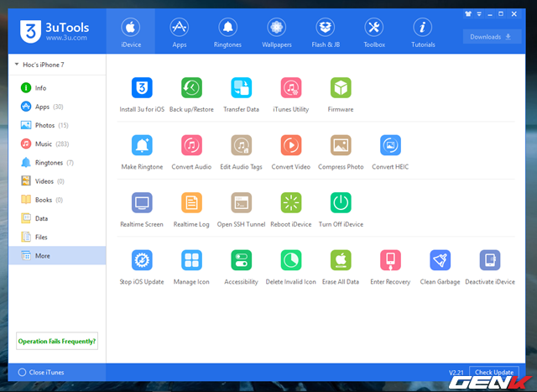The width and height of the screenshot is (537, 392).
Task: Open Stop iOS Update tool
Action: (x=142, y=260)
